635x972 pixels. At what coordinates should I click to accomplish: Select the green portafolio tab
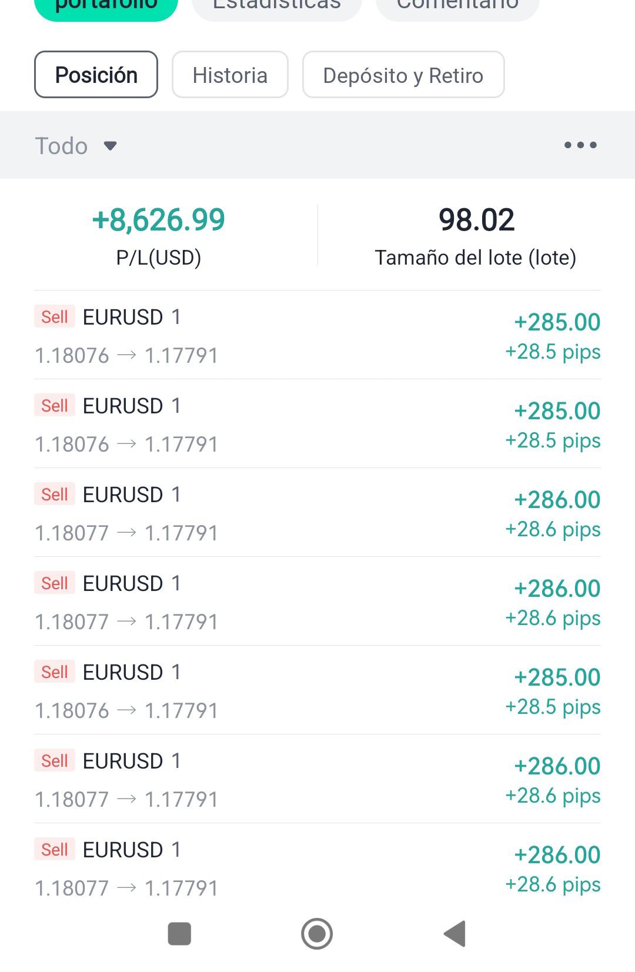click(106, 7)
